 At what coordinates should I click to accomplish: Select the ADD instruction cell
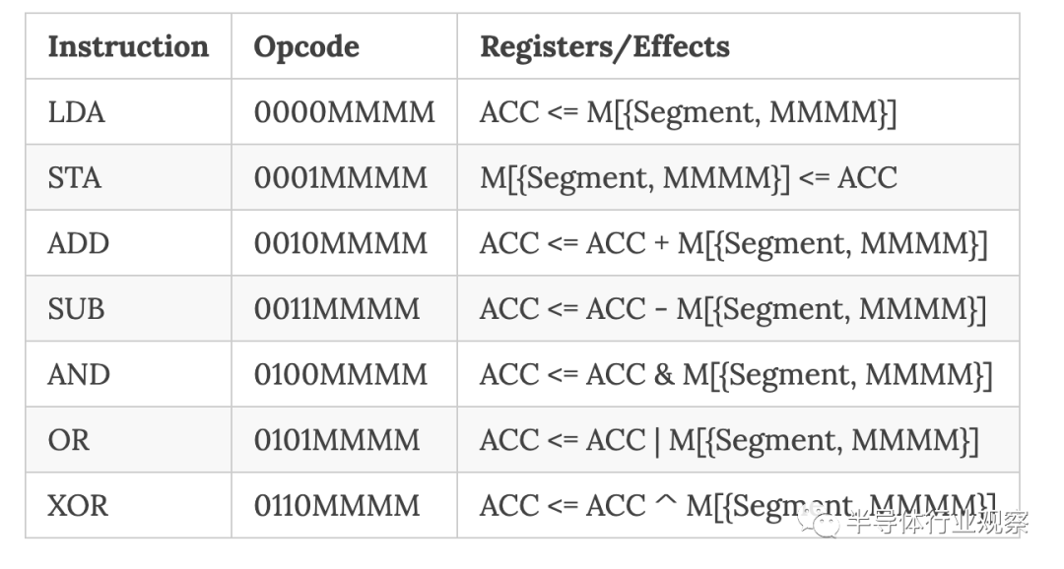[x=78, y=243]
